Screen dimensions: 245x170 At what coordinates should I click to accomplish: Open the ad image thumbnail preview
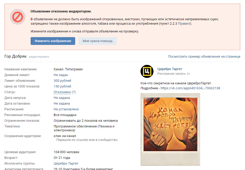point(170,130)
